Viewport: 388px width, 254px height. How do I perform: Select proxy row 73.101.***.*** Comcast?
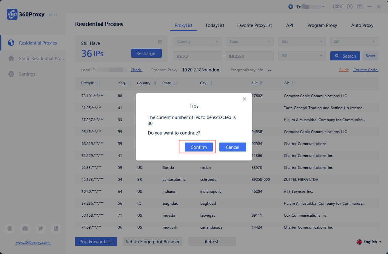[x=227, y=96]
